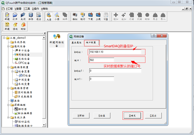Viewport: 194px width, 135px height.
Task: Click the 下载 (Download) toolbar icon
Action: [90, 16]
